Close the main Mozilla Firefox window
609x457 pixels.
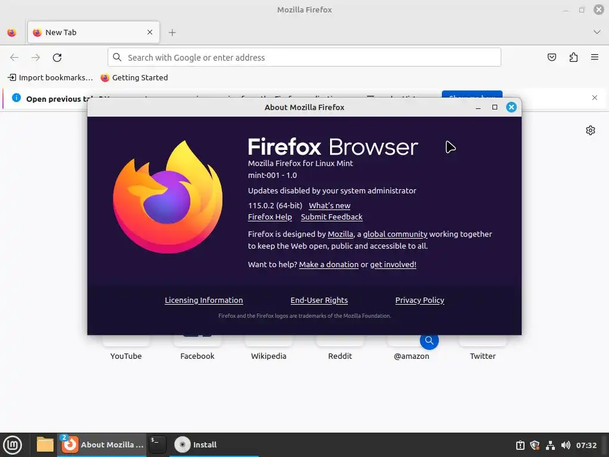pos(598,10)
